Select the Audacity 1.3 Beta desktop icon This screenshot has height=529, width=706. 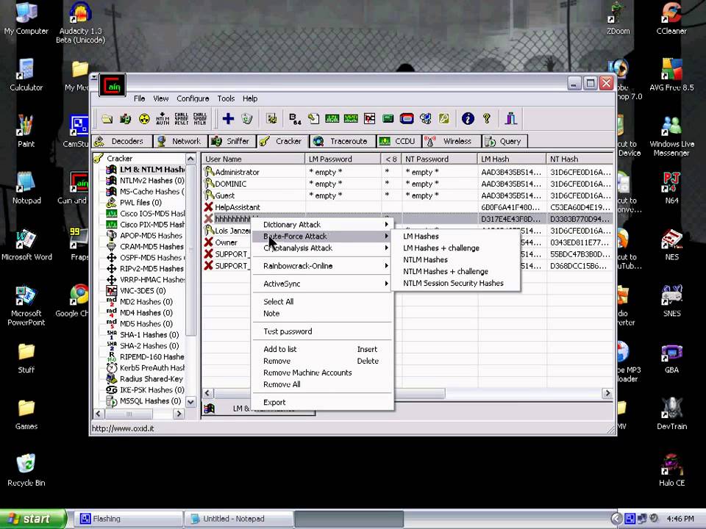point(81,23)
